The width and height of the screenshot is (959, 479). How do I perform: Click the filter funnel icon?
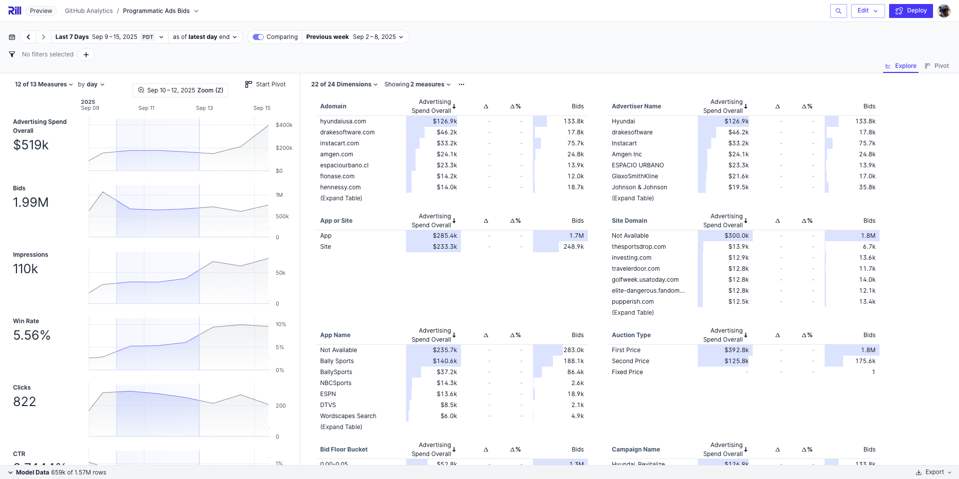point(12,54)
